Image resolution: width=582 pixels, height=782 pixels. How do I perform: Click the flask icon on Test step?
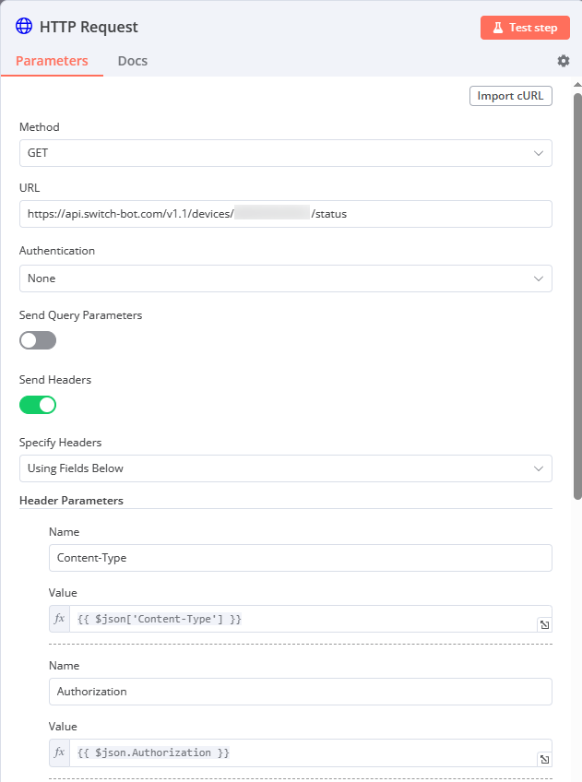pos(498,28)
